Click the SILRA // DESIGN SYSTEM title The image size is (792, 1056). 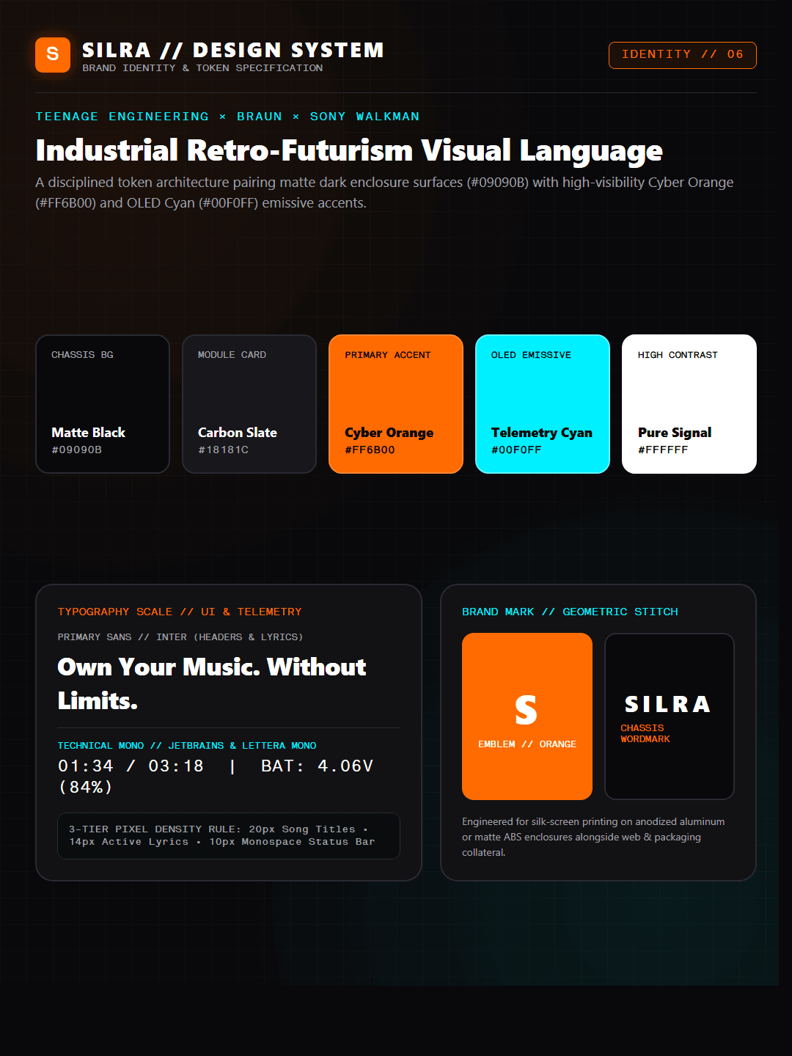233,50
